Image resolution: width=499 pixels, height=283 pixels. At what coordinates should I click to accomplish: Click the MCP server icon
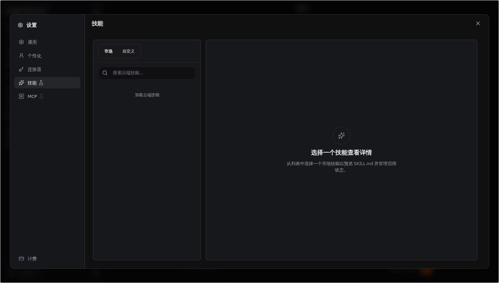(x=21, y=96)
